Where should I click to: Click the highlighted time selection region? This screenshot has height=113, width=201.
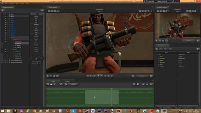click(102, 97)
